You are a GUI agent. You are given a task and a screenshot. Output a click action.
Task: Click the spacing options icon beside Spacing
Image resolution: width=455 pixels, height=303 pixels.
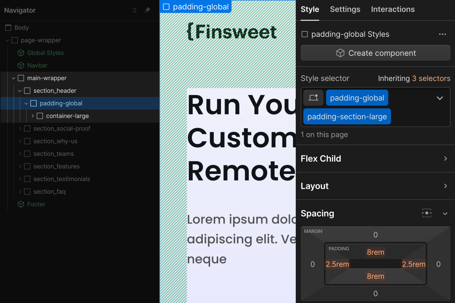click(x=427, y=213)
